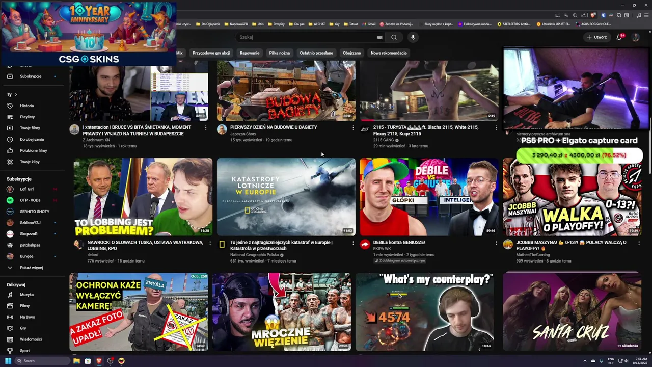The width and height of the screenshot is (652, 367).
Task: Select the Przygodowe gry akcji filter chip
Action: (x=211, y=53)
